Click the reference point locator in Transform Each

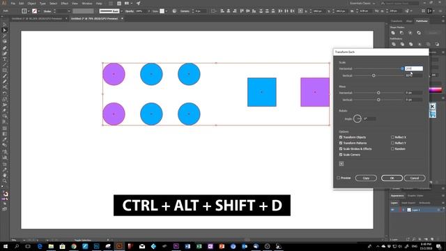(x=341, y=164)
